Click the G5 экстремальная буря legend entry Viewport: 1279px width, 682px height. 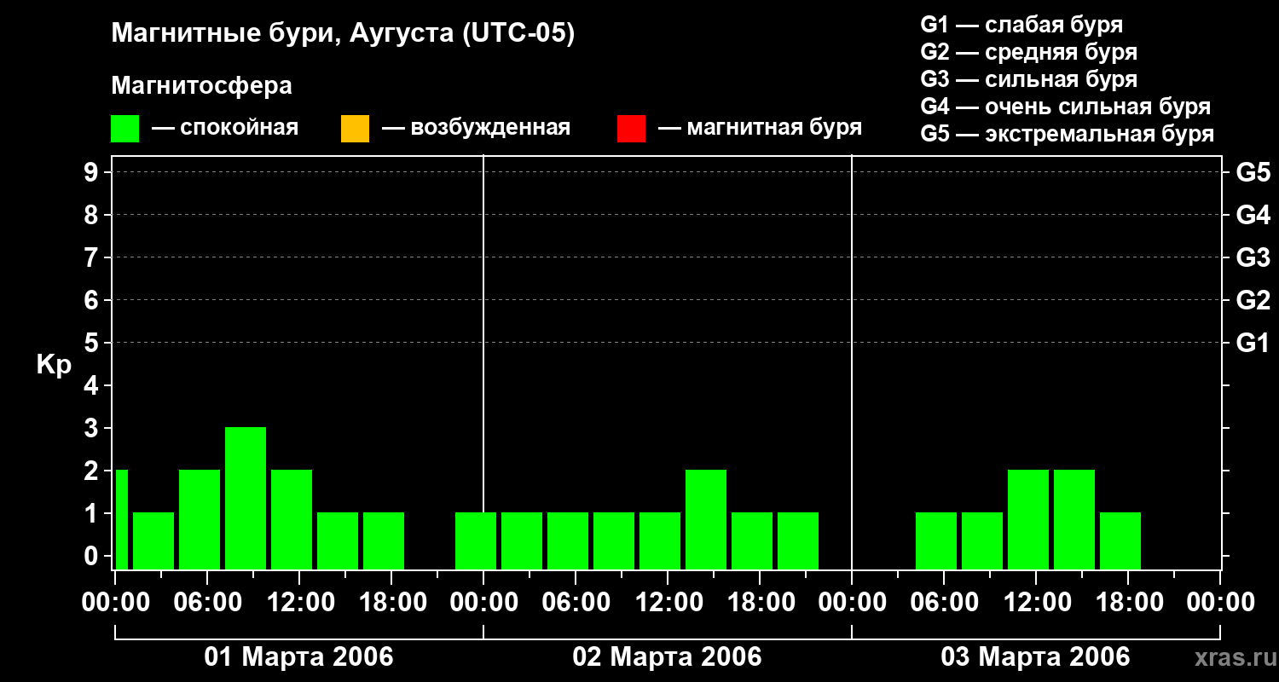(1068, 135)
